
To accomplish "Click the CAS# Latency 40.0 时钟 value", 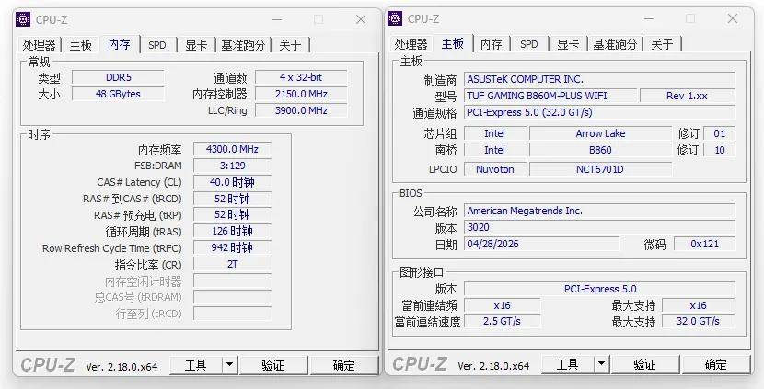I will (x=232, y=182).
